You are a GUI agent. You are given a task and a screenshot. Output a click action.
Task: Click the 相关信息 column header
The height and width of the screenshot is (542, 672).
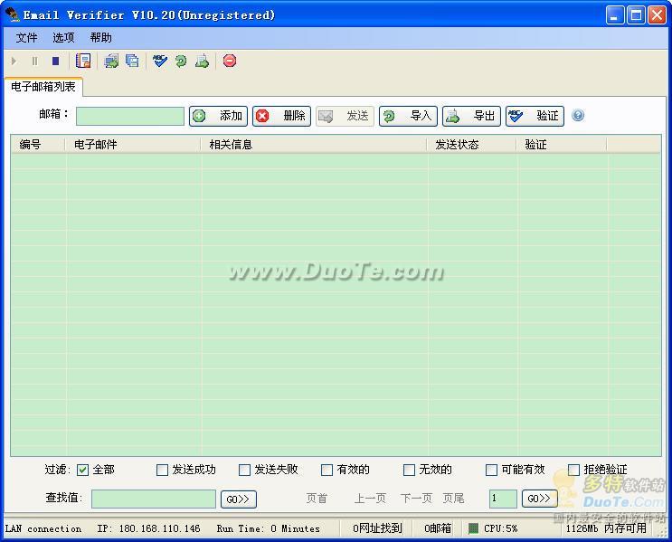[314, 145]
